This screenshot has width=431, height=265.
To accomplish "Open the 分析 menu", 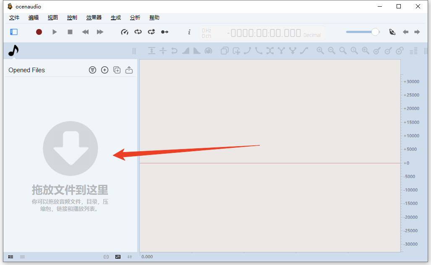I will 135,18.
